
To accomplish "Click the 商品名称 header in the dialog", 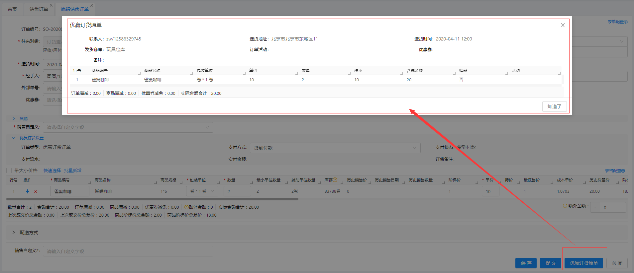I will click(152, 71).
